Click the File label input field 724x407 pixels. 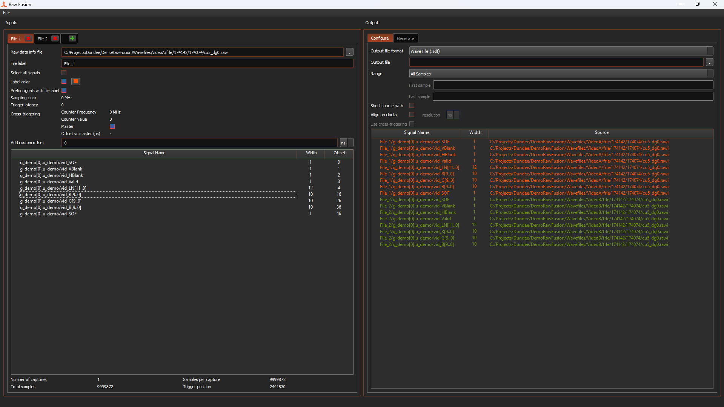pyautogui.click(x=207, y=64)
